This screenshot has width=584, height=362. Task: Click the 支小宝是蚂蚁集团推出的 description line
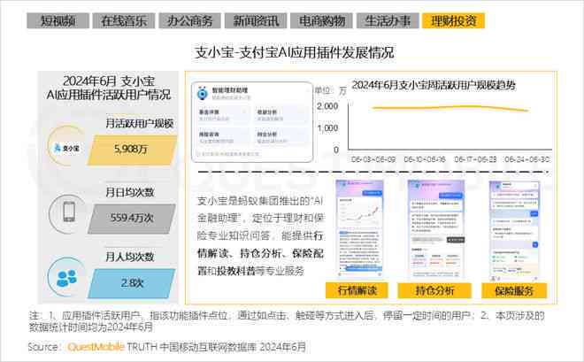(260, 201)
